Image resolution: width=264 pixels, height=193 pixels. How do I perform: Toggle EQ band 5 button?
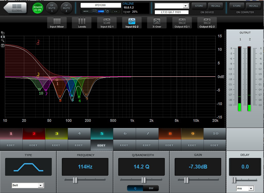pyautogui.click(x=102, y=134)
